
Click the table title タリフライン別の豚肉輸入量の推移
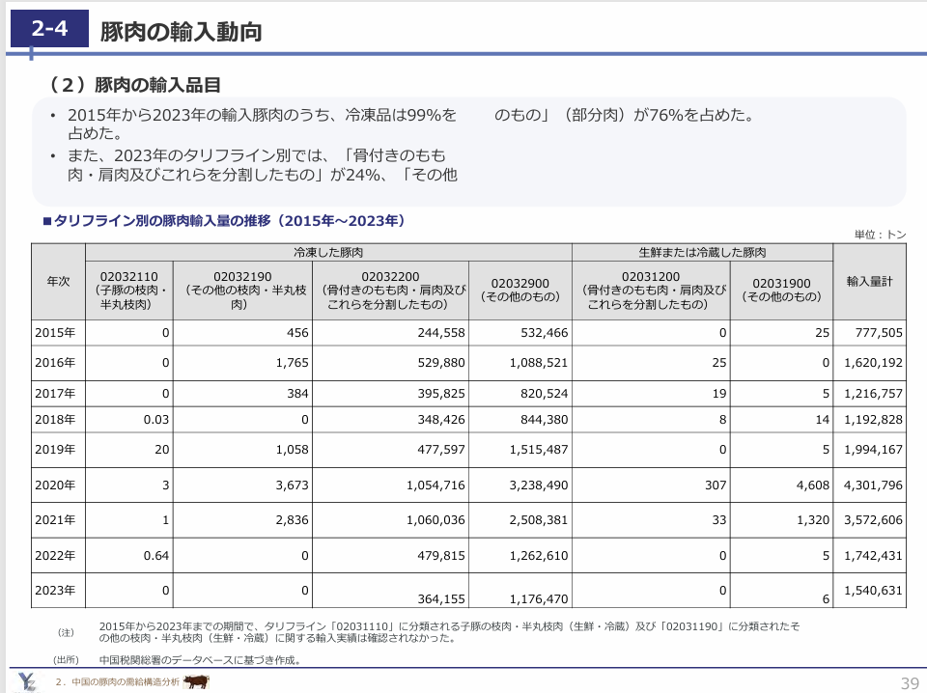(x=224, y=221)
